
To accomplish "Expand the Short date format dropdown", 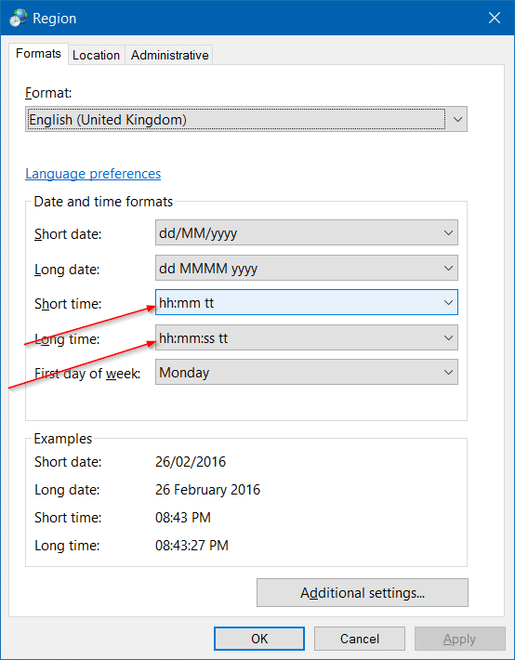I will [307, 232].
